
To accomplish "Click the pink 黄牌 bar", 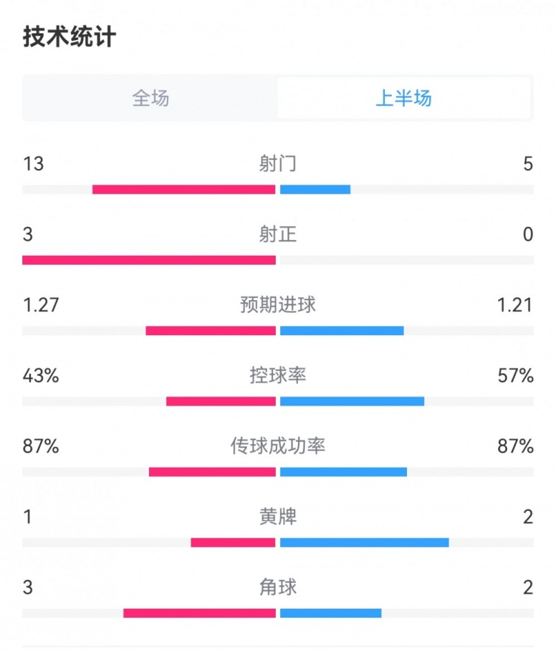I will [x=233, y=543].
